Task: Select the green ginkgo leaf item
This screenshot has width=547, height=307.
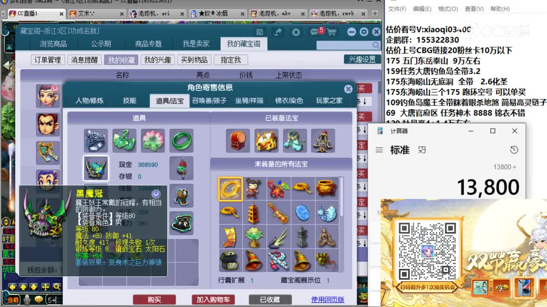Action: 124,140
